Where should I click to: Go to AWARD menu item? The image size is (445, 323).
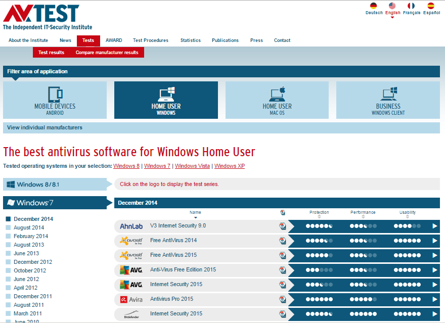click(114, 40)
